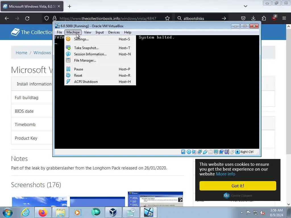The height and width of the screenshot is (218, 291).
Task: Click the audio indicator icon in VirtualBox status bar
Action: coord(194,152)
